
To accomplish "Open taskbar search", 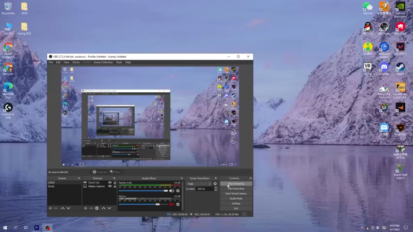I will pos(15,227).
